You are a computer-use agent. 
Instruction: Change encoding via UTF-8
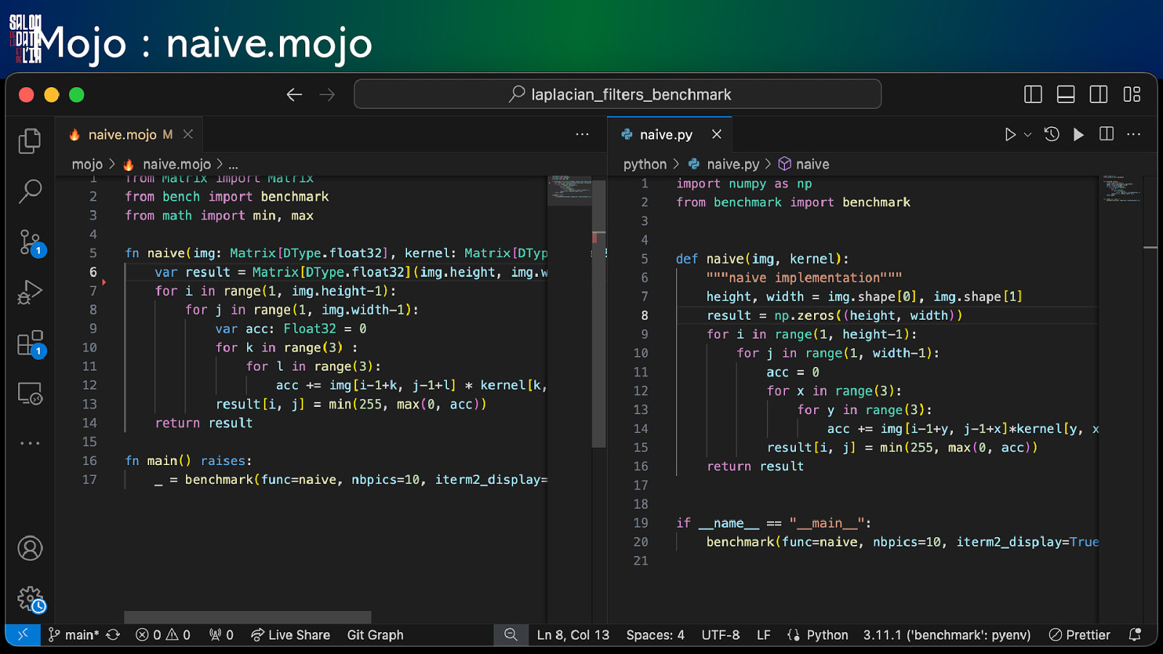pos(720,634)
